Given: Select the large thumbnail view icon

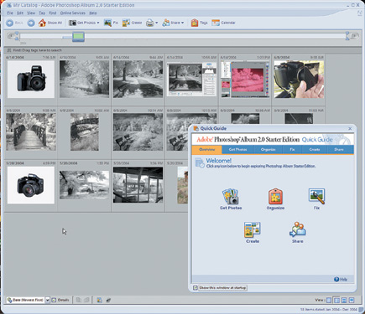Looking at the screenshot, I should (x=344, y=301).
